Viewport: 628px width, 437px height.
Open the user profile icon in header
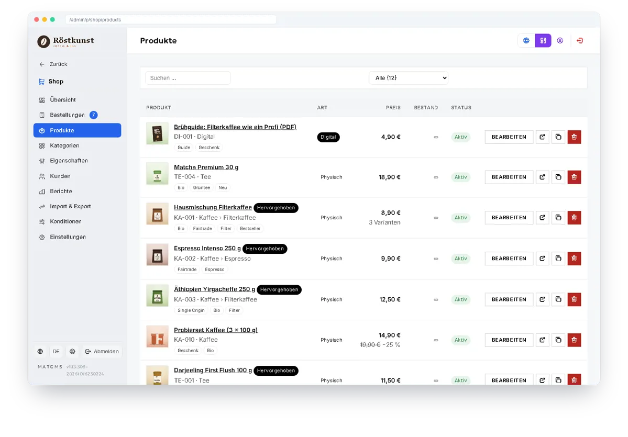point(560,40)
